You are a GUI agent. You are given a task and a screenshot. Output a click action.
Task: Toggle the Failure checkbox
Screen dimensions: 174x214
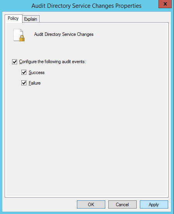click(24, 83)
